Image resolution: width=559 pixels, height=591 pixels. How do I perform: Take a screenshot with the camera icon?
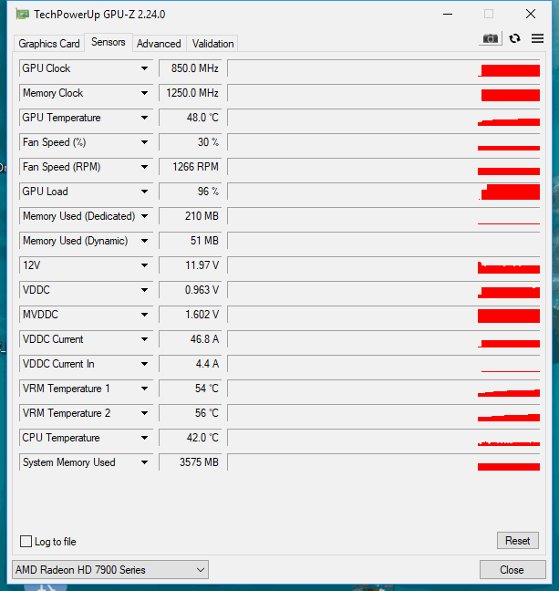[x=490, y=38]
